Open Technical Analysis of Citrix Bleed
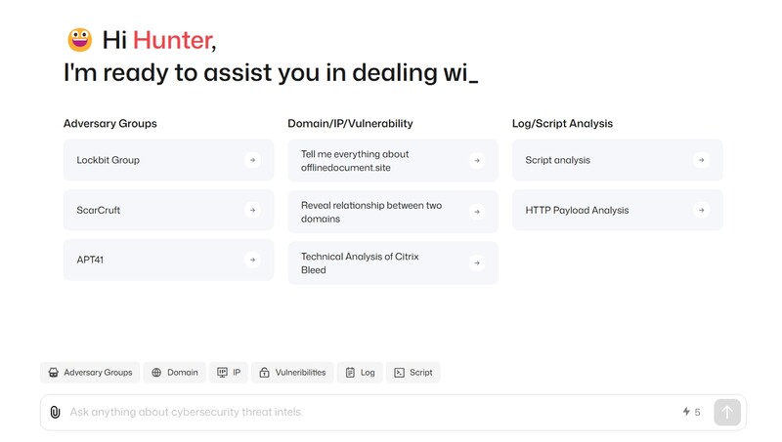 point(381,262)
